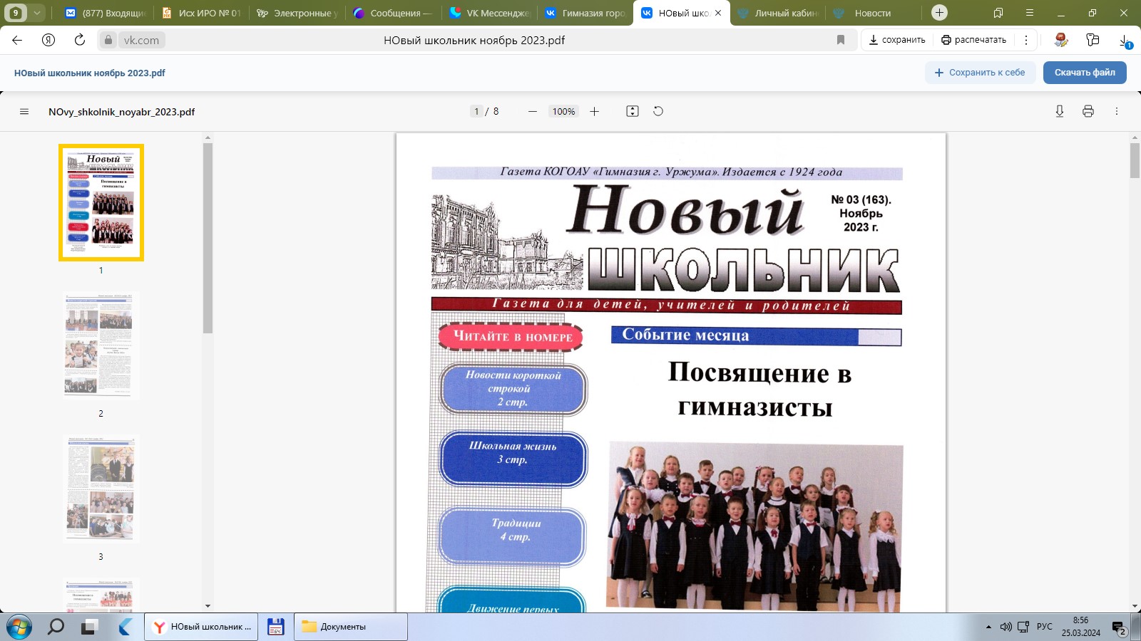Switch to the Личный кабинет tab
Screen dimensions: 1141x641
coord(778,13)
